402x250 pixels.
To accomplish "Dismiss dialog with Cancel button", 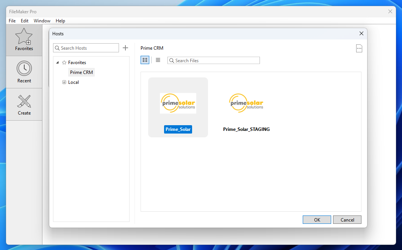I will click(347, 220).
